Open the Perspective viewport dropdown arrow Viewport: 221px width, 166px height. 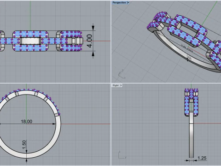click(128, 3)
